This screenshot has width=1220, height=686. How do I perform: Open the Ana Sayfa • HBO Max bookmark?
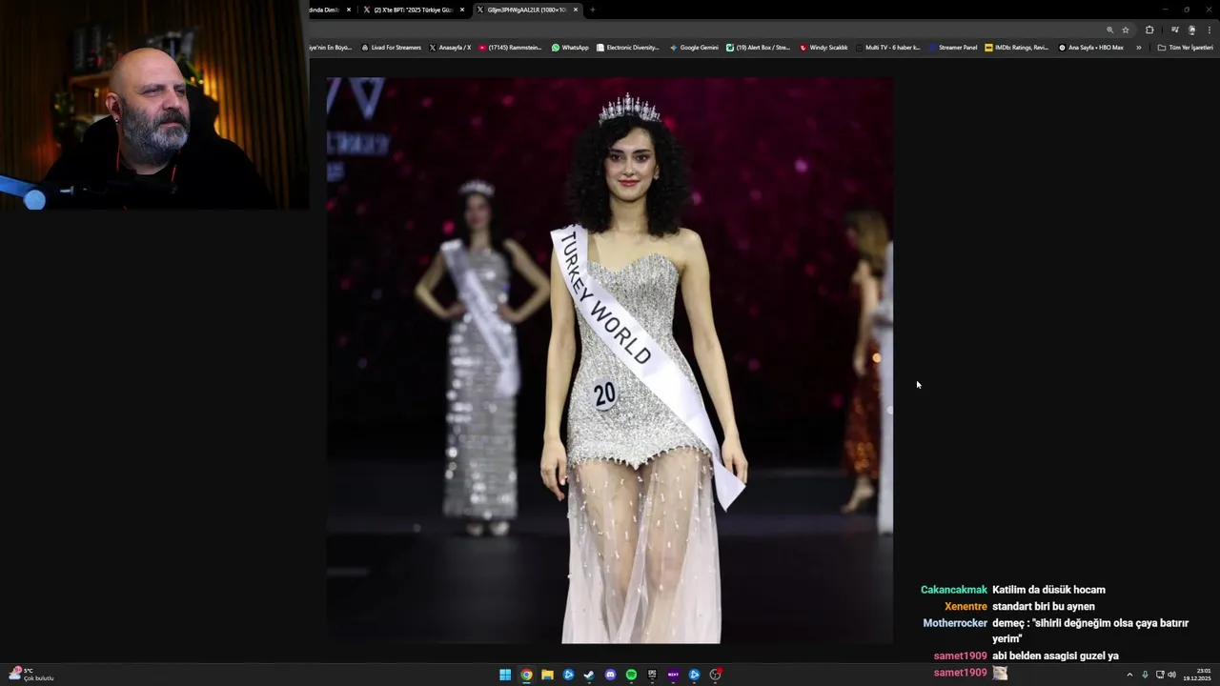[x=1091, y=47]
